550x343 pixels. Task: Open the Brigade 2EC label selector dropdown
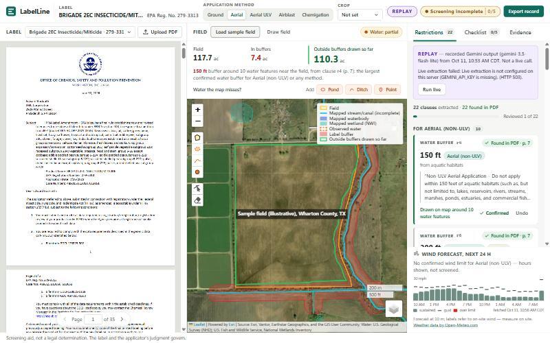pos(80,32)
